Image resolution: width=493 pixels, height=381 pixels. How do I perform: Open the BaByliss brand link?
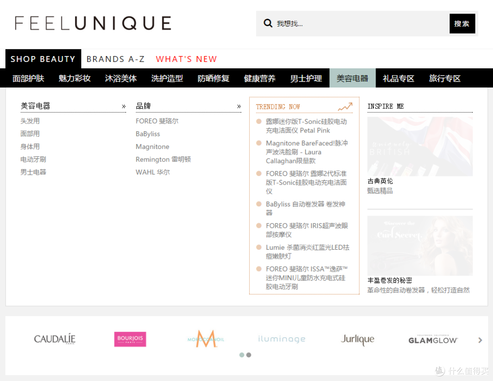[148, 134]
